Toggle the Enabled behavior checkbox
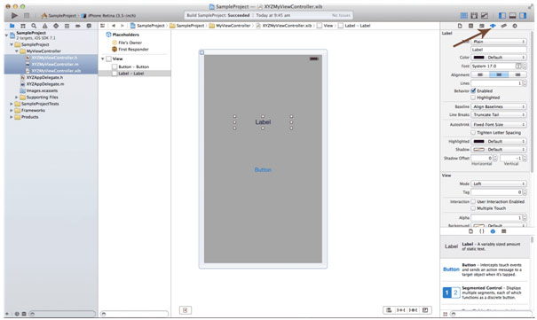 (473, 90)
